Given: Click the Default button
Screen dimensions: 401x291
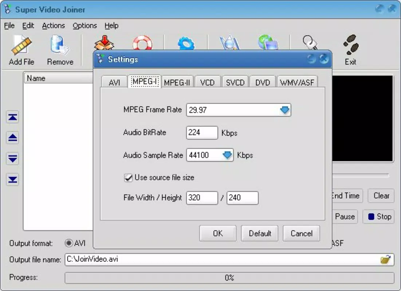Looking at the screenshot, I should (260, 233).
